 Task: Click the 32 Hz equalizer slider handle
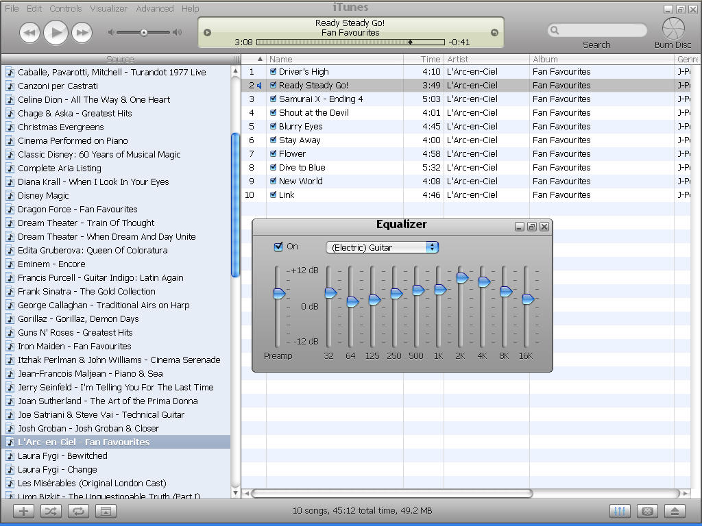[x=330, y=293]
